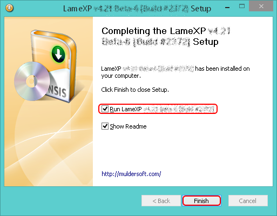Click the Completing the LameXP Setup heading
This screenshot has height=216, width=277.
pyautogui.click(x=166, y=37)
